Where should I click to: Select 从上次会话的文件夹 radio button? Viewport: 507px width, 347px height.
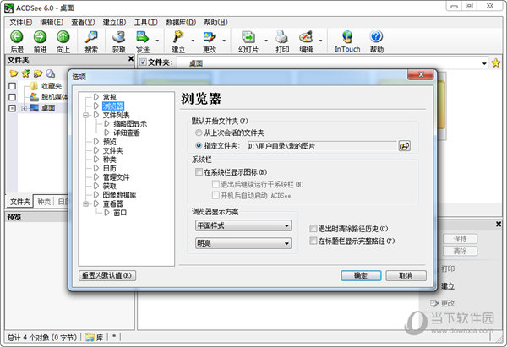199,133
